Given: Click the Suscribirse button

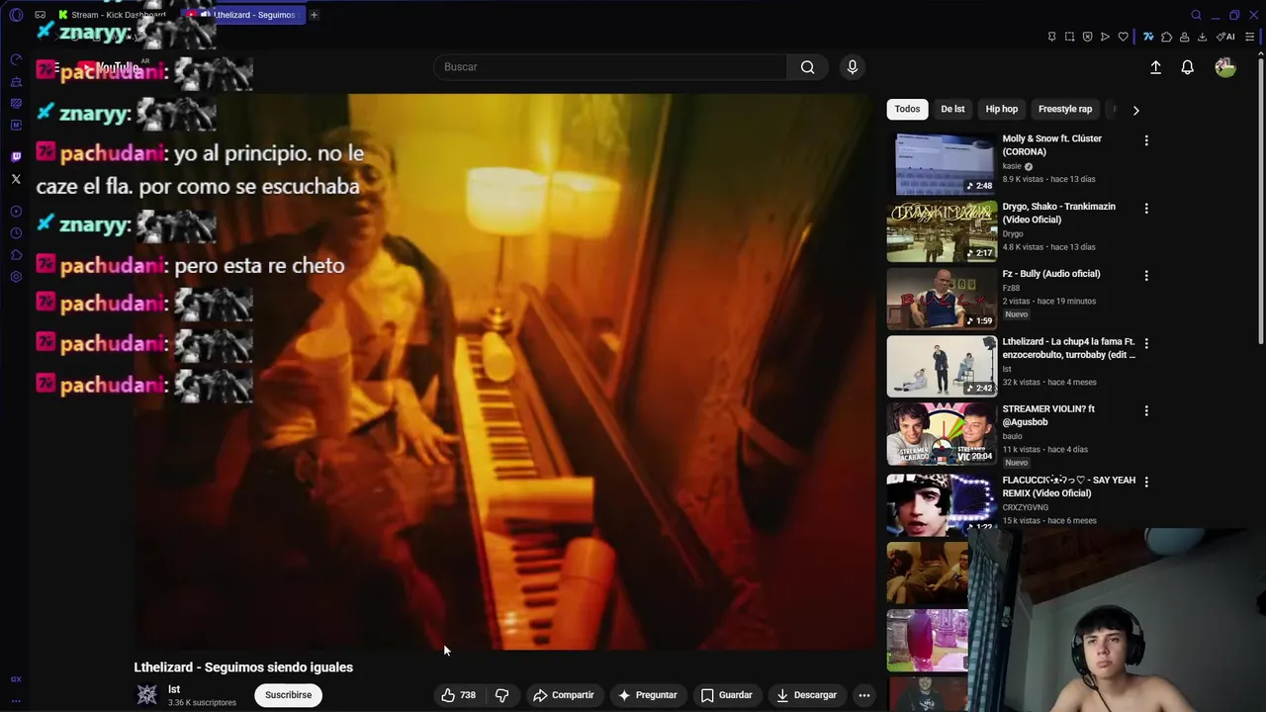Looking at the screenshot, I should (x=288, y=695).
